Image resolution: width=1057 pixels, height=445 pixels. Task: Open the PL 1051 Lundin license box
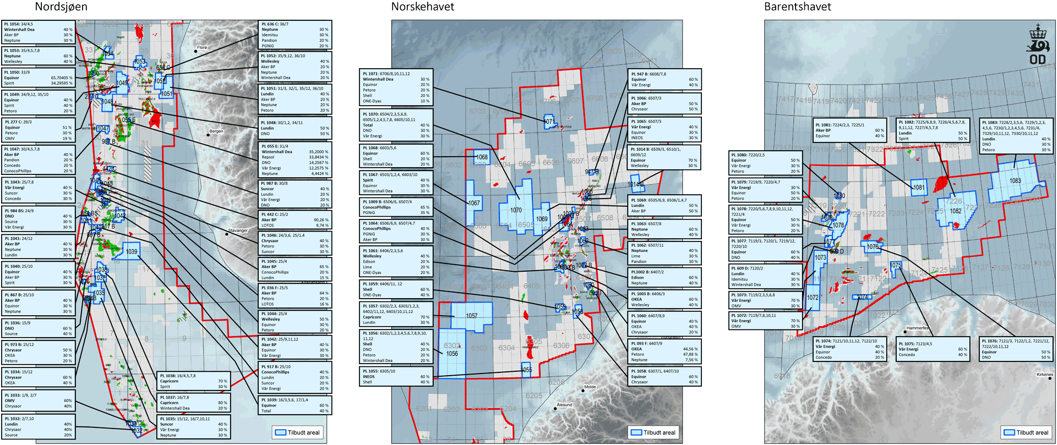click(x=295, y=99)
